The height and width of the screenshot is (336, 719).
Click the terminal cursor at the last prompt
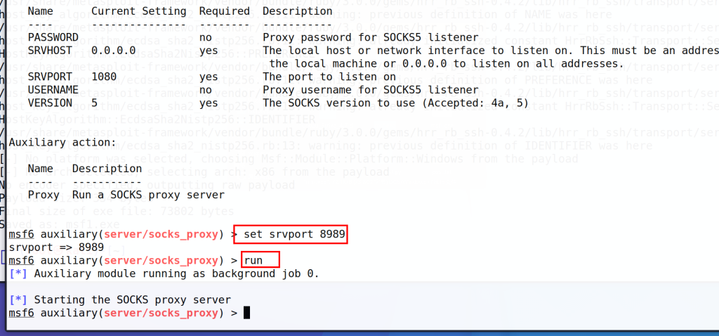point(246,313)
